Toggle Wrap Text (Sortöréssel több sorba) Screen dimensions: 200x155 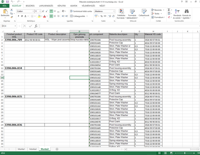81,11
